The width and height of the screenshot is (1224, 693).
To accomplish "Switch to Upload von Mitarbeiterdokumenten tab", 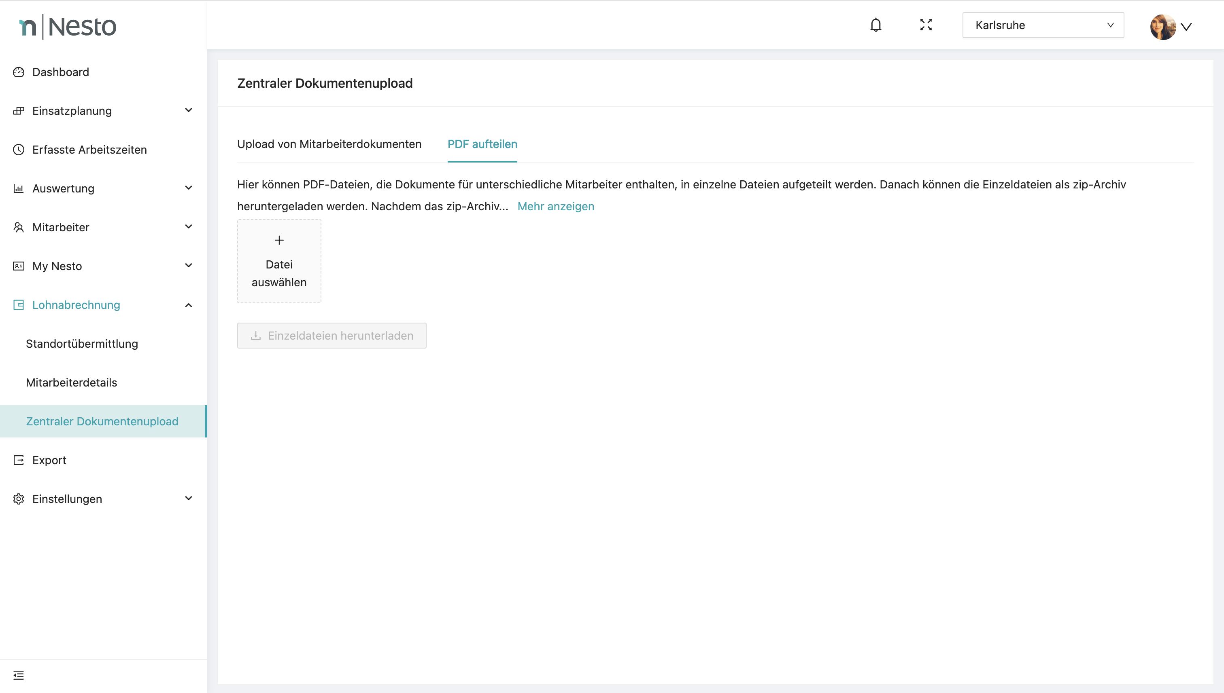I will tap(329, 144).
